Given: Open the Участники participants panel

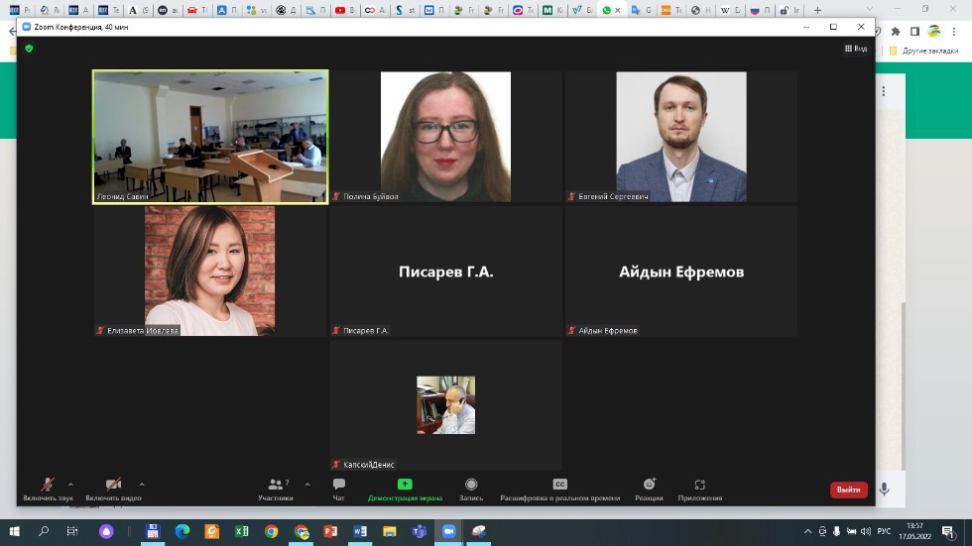Looking at the screenshot, I should [x=277, y=486].
